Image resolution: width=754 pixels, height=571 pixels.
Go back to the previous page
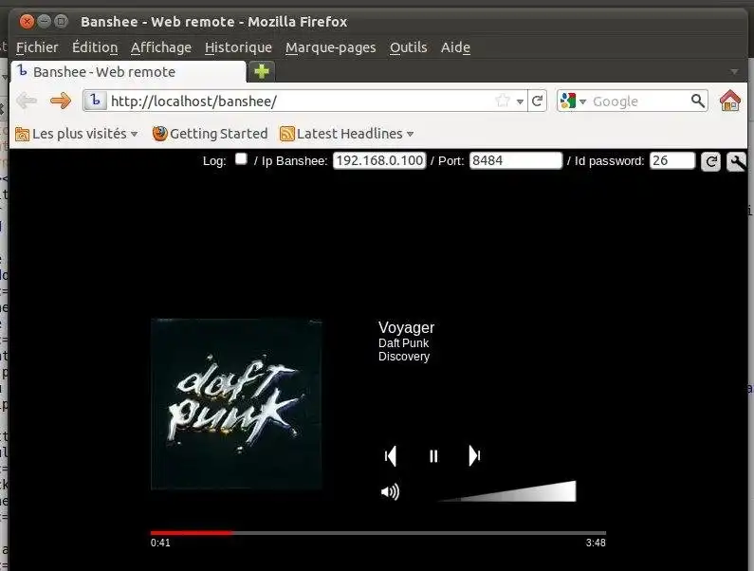click(x=27, y=101)
